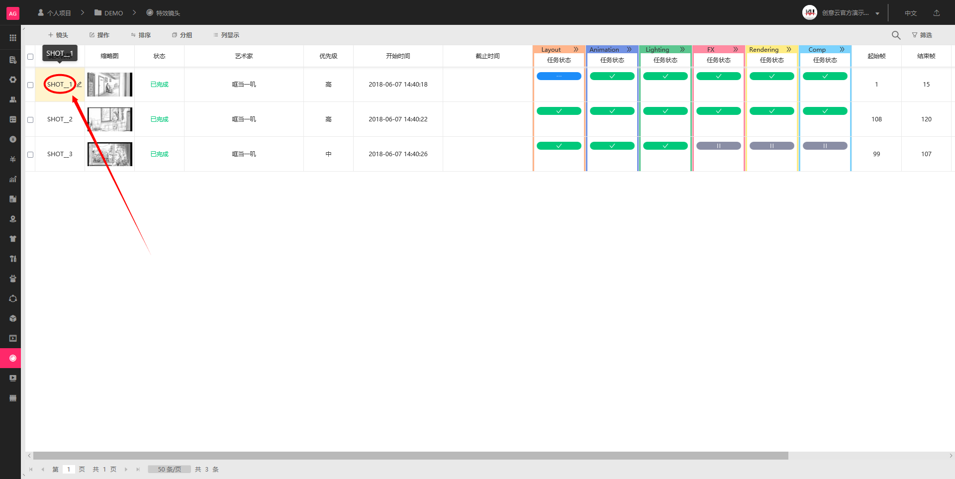Viewport: 955px width, 479px height.
Task: Open the filter (筛选) funnel button
Action: [x=922, y=35]
